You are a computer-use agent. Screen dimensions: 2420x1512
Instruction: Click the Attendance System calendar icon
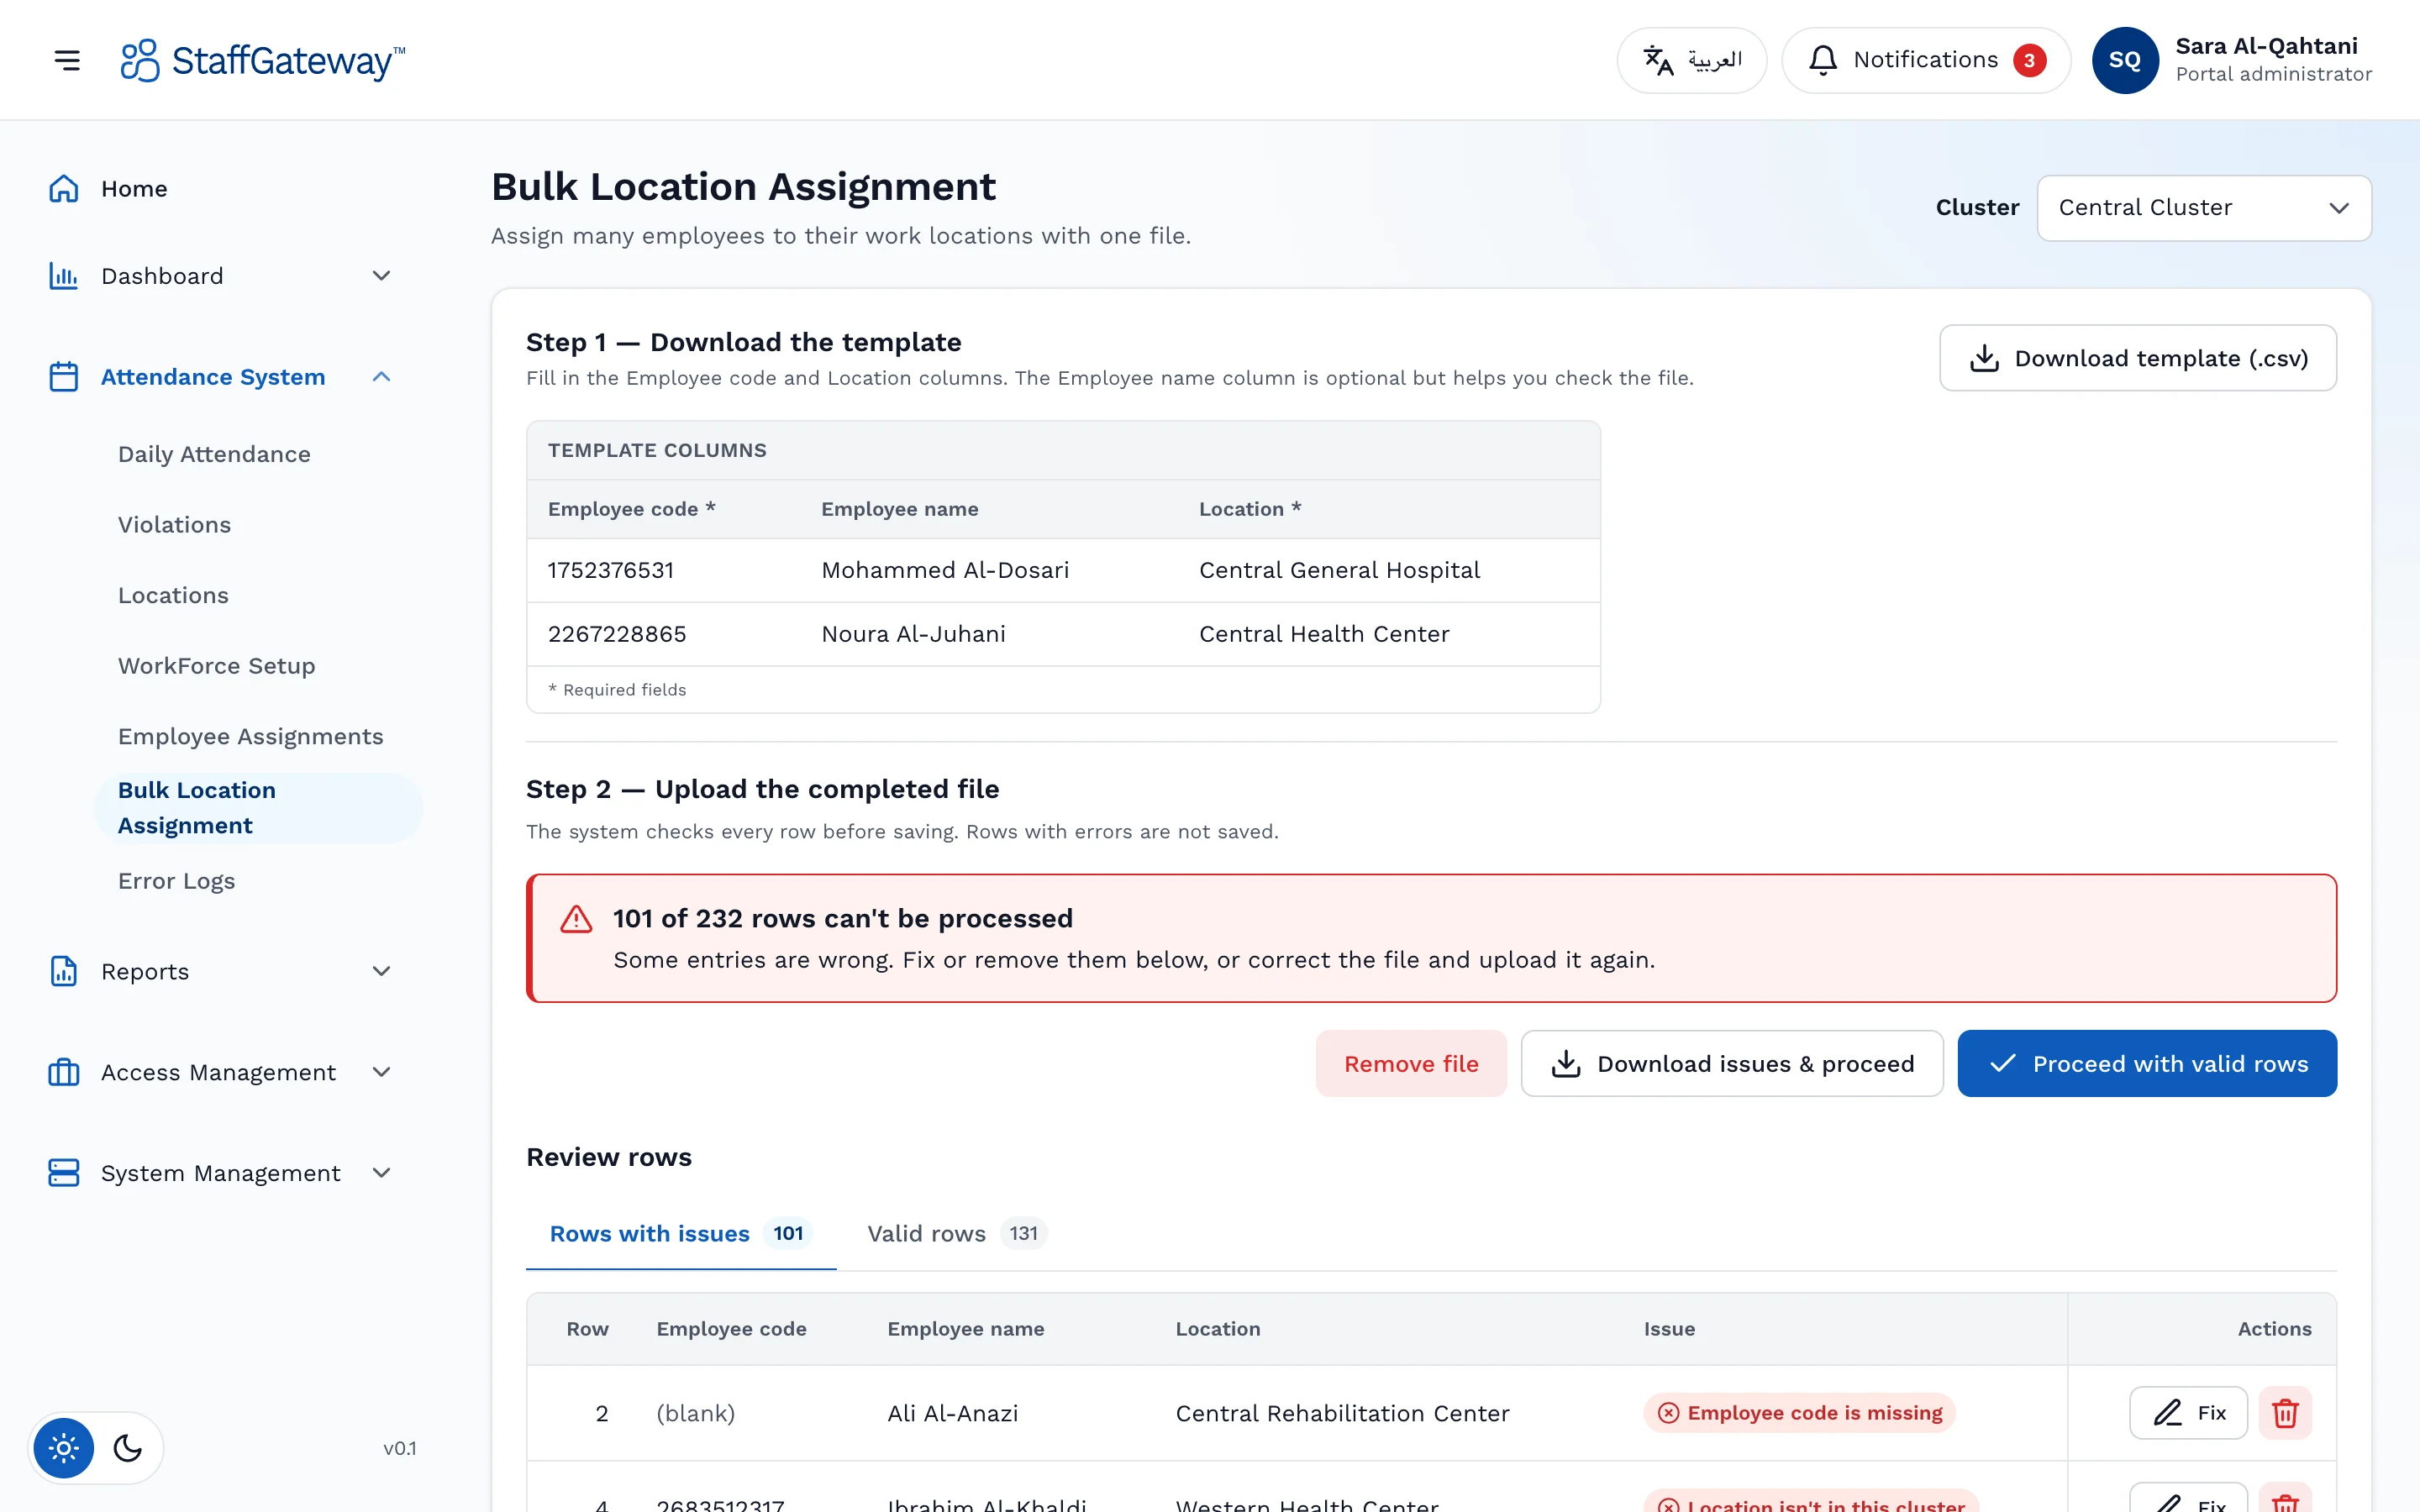tap(64, 377)
